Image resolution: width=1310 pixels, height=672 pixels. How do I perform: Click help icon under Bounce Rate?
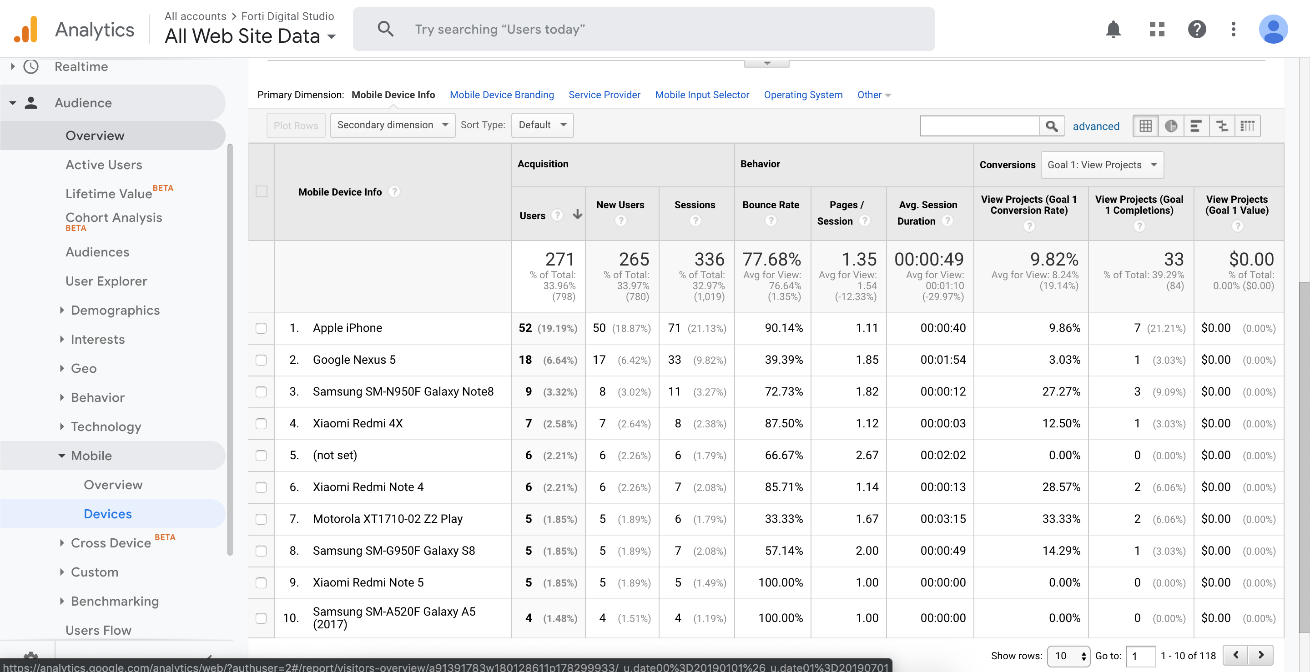pyautogui.click(x=771, y=221)
